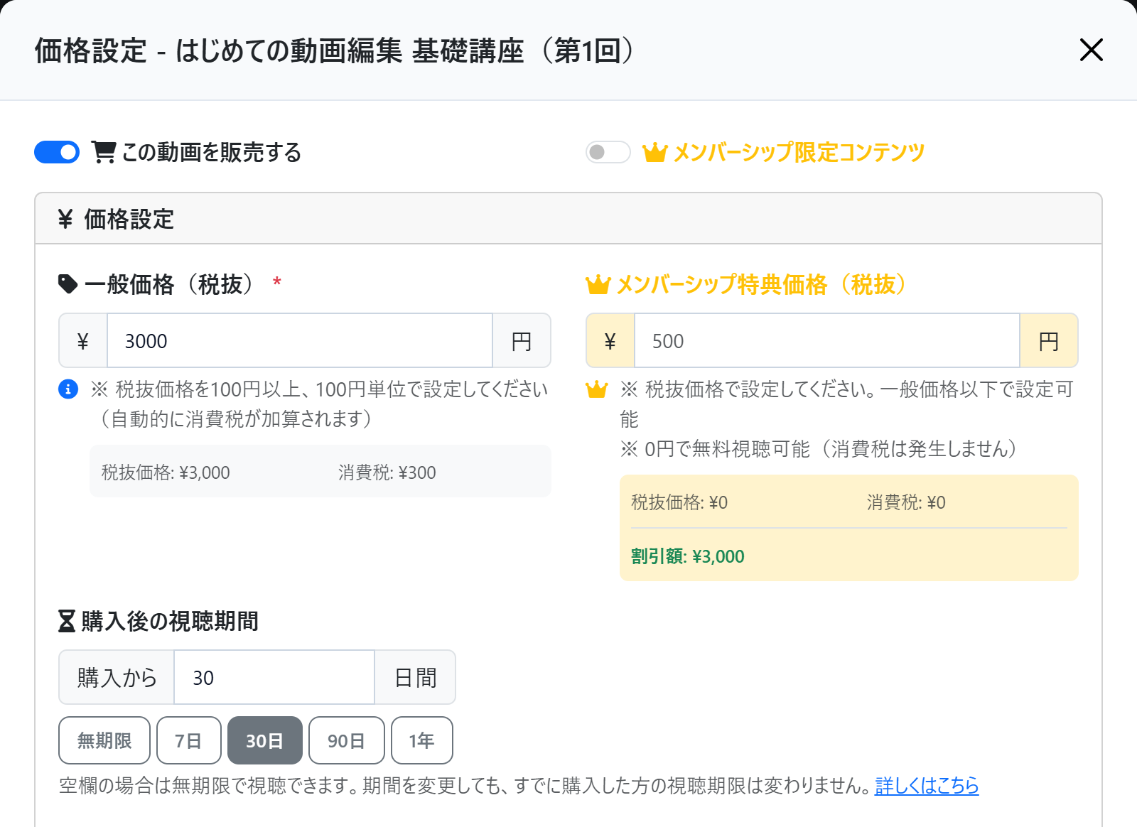Image resolution: width=1137 pixels, height=827 pixels.
Task: Click the 円 suffix of general price field
Action: 522,340
